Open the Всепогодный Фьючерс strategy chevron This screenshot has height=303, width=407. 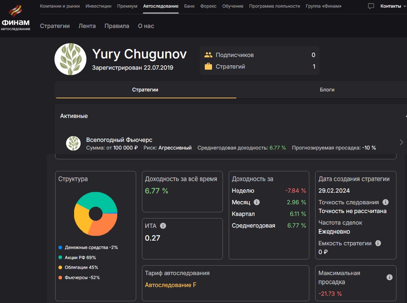point(401,142)
